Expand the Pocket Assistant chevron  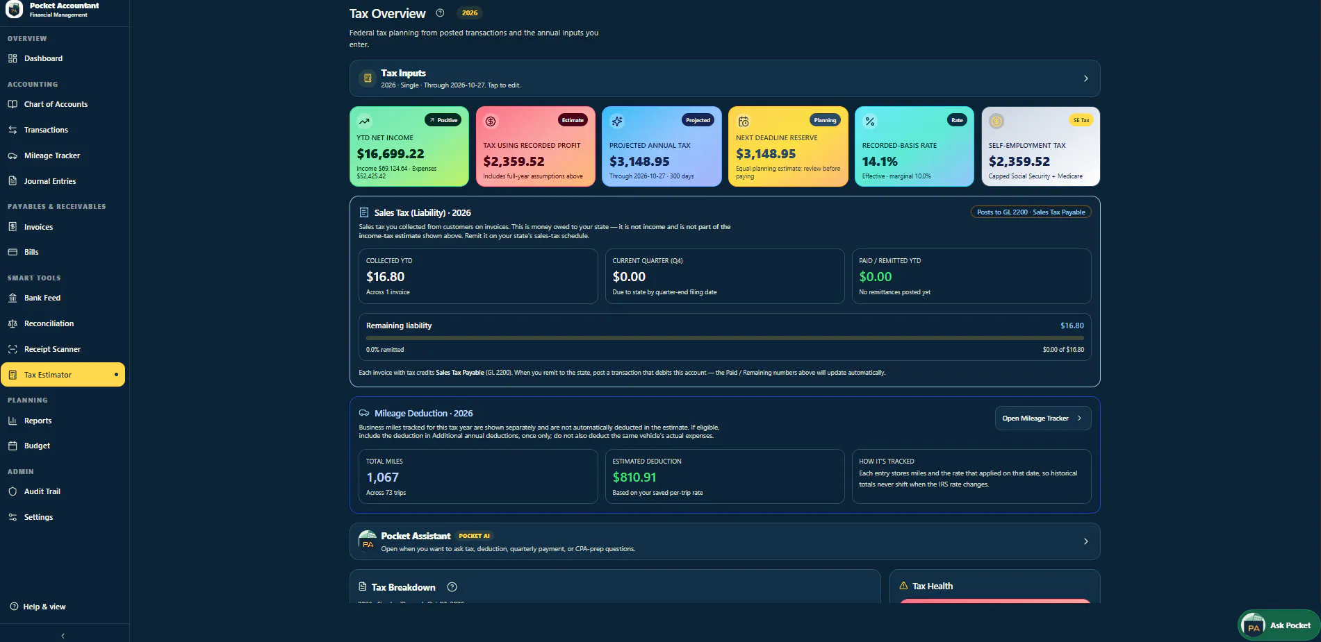pyautogui.click(x=1085, y=541)
